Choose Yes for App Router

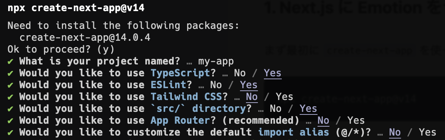(356, 120)
